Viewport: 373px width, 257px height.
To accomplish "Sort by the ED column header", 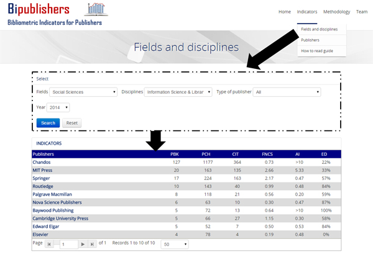I will click(324, 154).
